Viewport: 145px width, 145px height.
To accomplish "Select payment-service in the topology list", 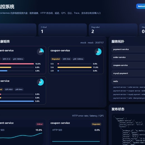I will point(128,49).
